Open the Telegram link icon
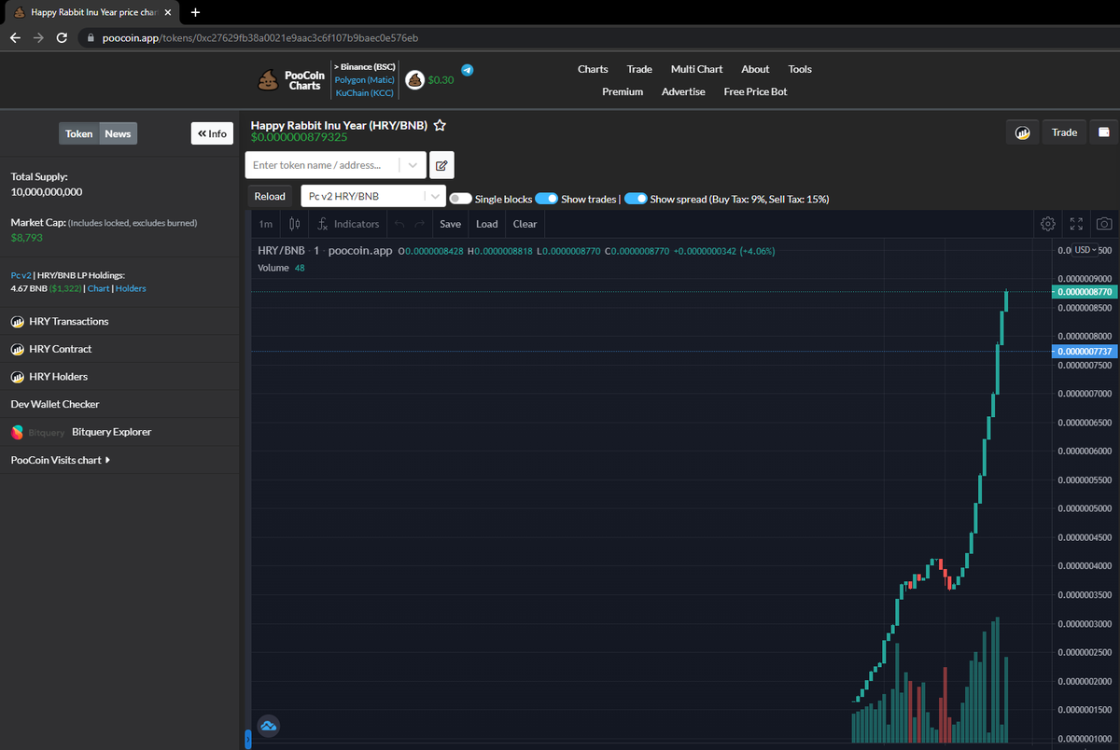This screenshot has height=750, width=1120. (x=468, y=70)
